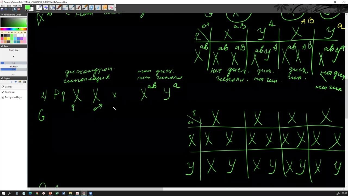The height and width of the screenshot is (196, 348).
Task: Select the Background Layer name
Action: pyautogui.click(x=14, y=97)
